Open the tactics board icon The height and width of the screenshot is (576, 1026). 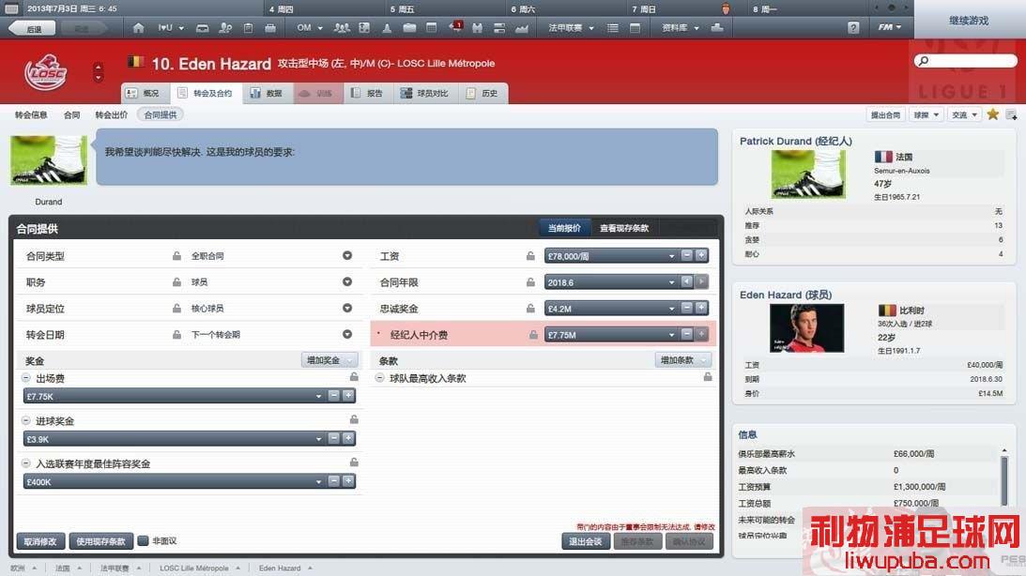tap(364, 28)
